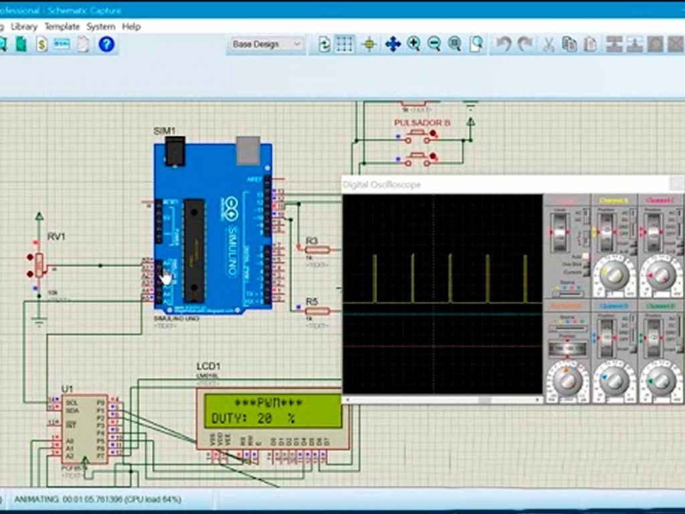Screen dimensions: 685x514
Task: Click the blue Help question mark icon
Action: click(106, 44)
